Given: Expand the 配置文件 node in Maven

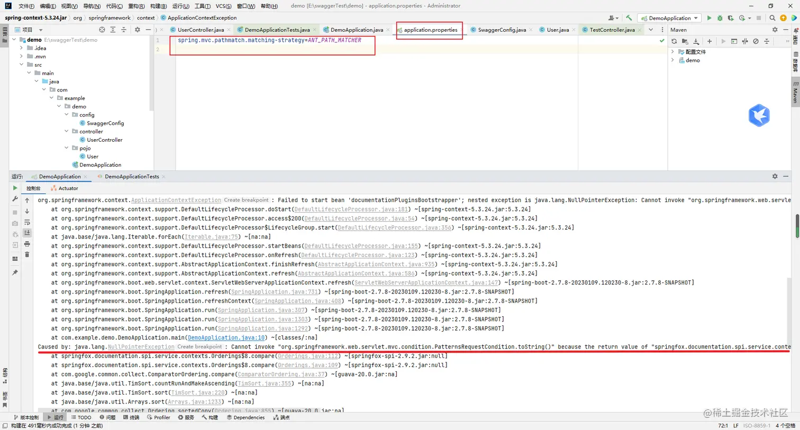Looking at the screenshot, I should pyautogui.click(x=673, y=52).
